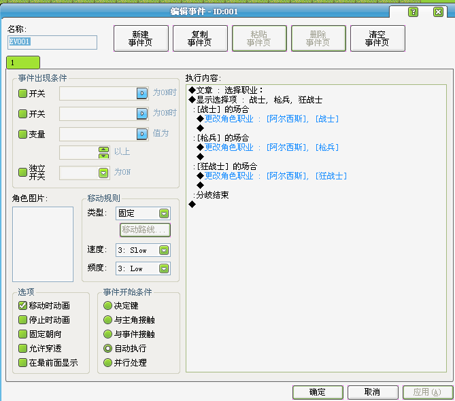455x401 pixels.
Task: Click the second 开关 switch input field
Action: pyautogui.click(x=98, y=114)
